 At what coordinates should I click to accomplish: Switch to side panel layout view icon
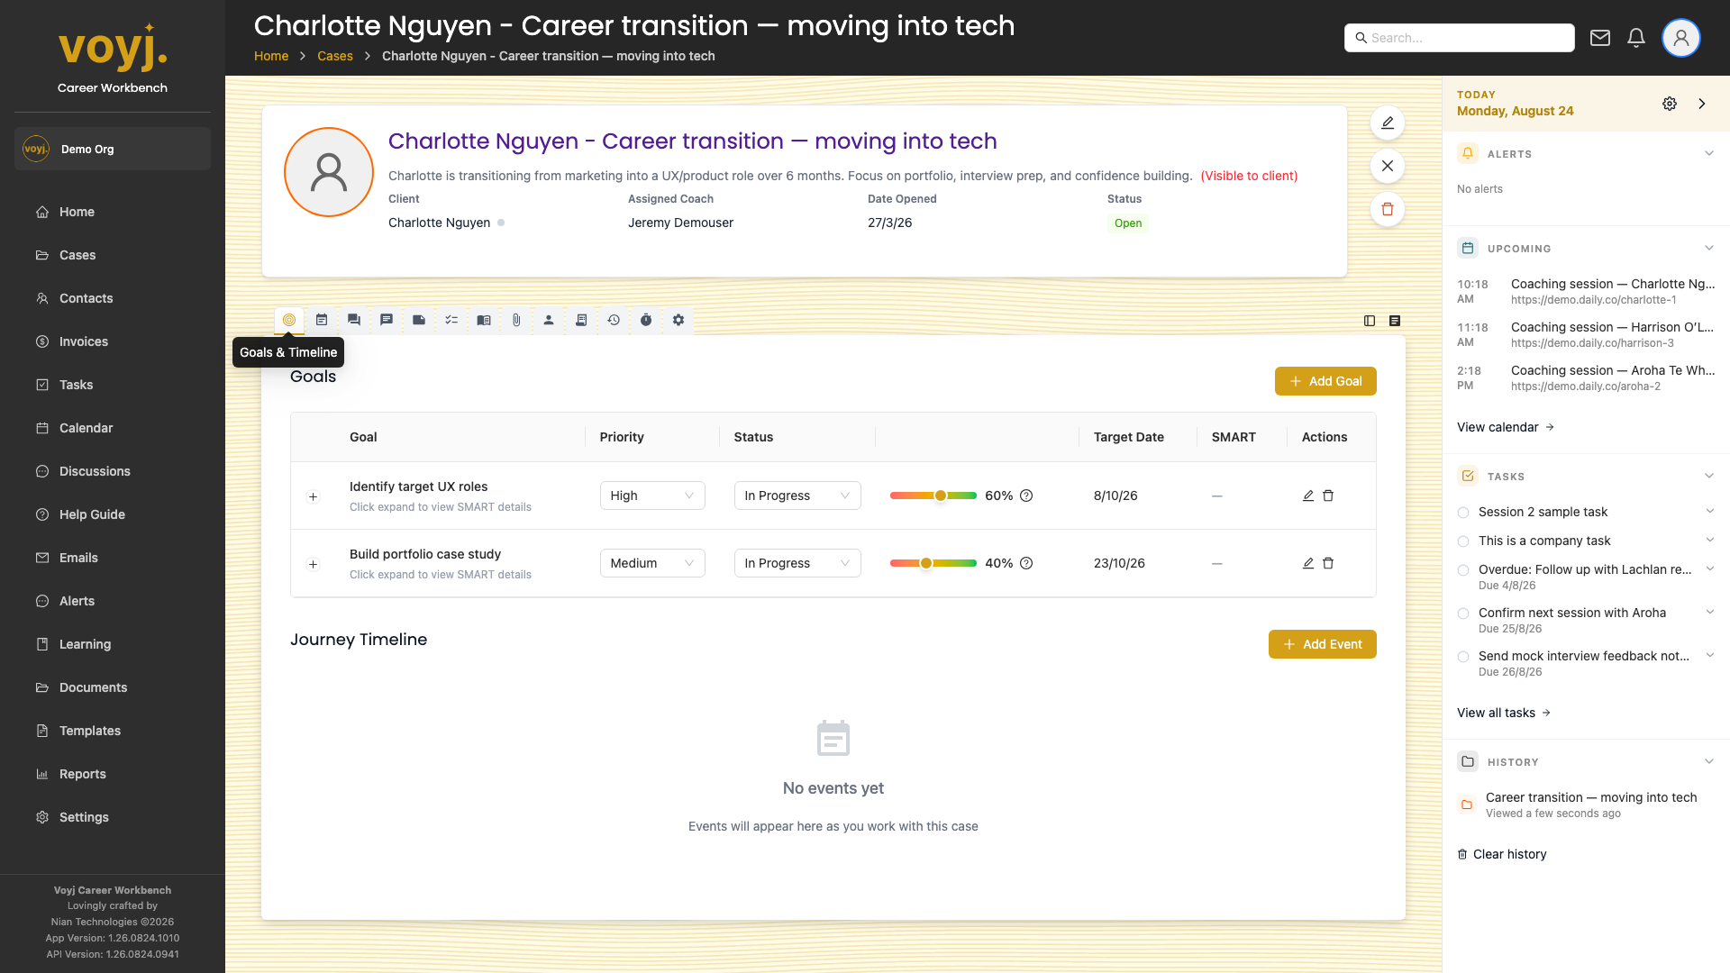[x=1370, y=321]
